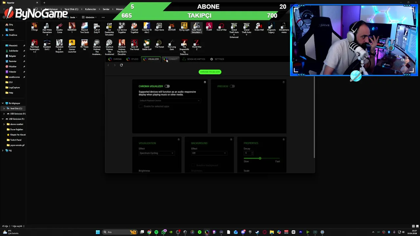Screen dimensions: 420x236
Task: Select the Green Hell shortcut
Action: pos(259,27)
